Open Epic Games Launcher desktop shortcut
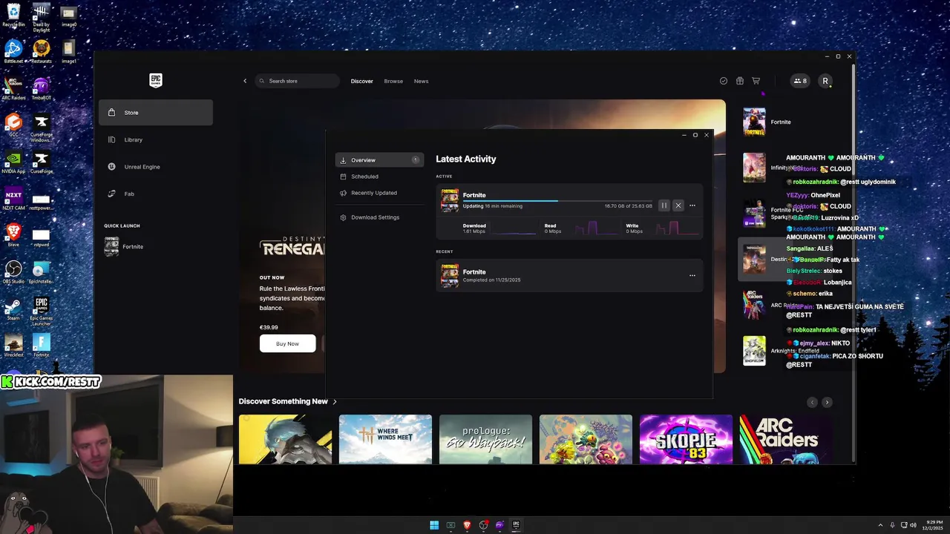950x534 pixels. point(42,311)
